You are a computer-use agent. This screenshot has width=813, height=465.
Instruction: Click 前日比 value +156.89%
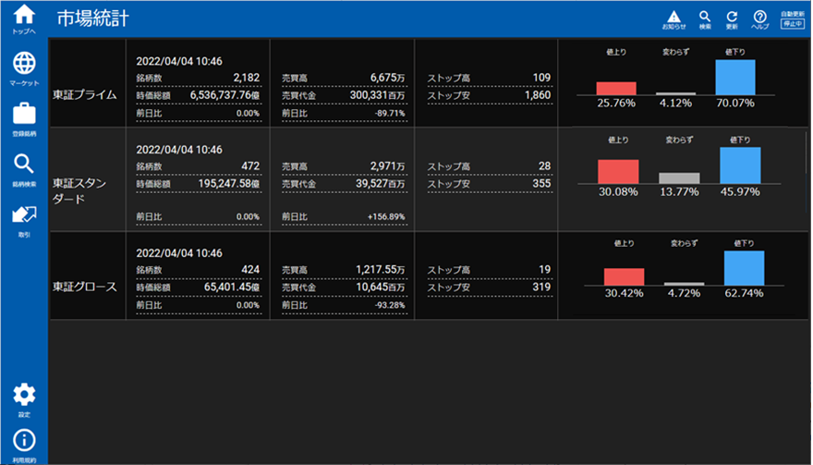pos(386,217)
